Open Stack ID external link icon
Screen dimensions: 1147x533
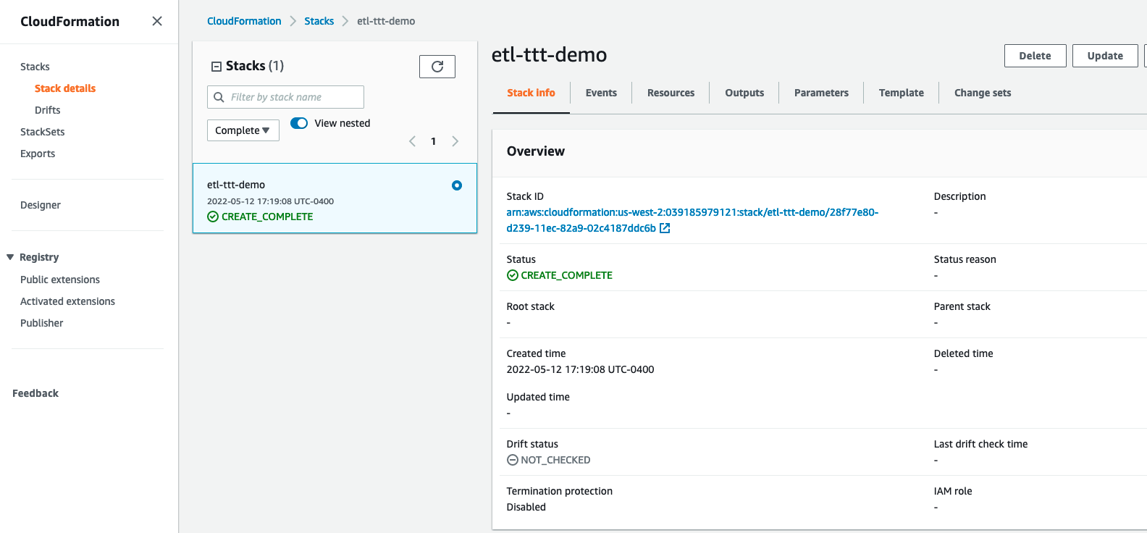(665, 228)
